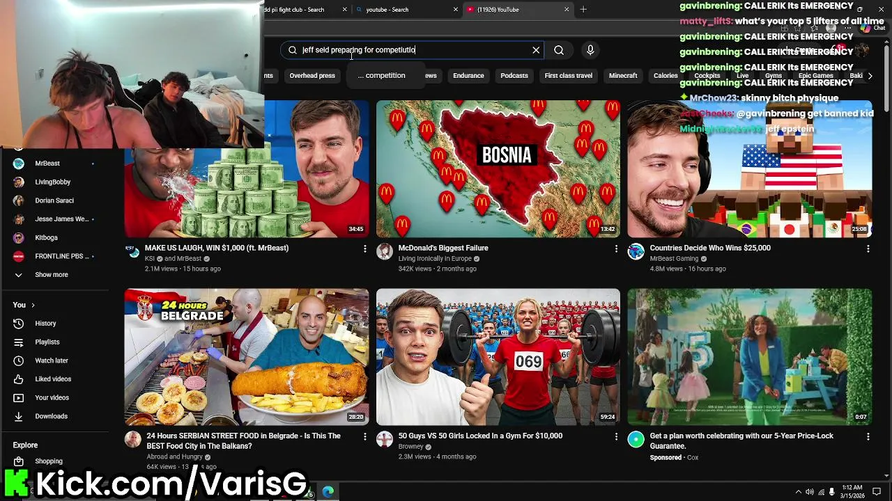Open the volume control in system tray
892x501 pixels.
810,492
